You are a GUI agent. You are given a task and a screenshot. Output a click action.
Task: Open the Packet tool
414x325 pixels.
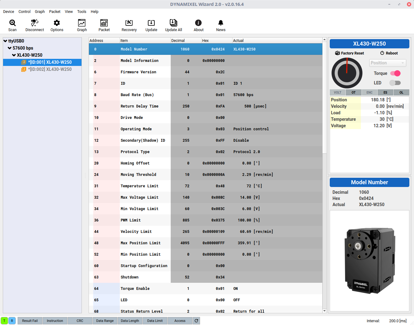pyautogui.click(x=104, y=23)
